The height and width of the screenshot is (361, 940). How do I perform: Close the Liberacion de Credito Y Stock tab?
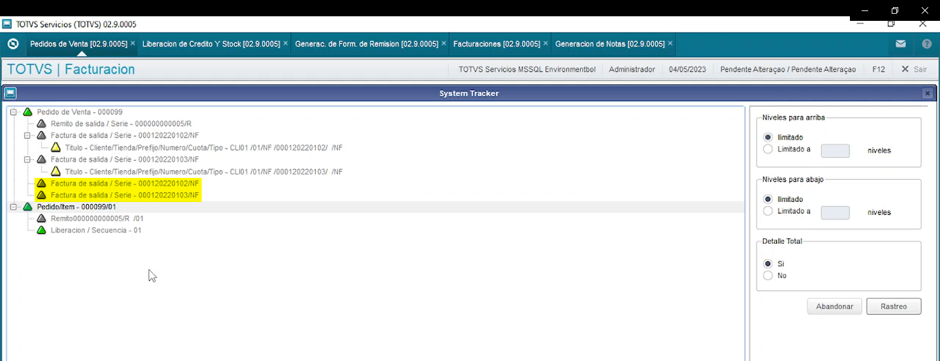pyautogui.click(x=285, y=44)
